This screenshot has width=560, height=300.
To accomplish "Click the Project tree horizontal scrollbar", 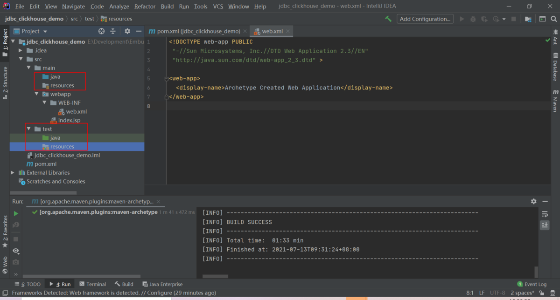I will [x=43, y=193].
